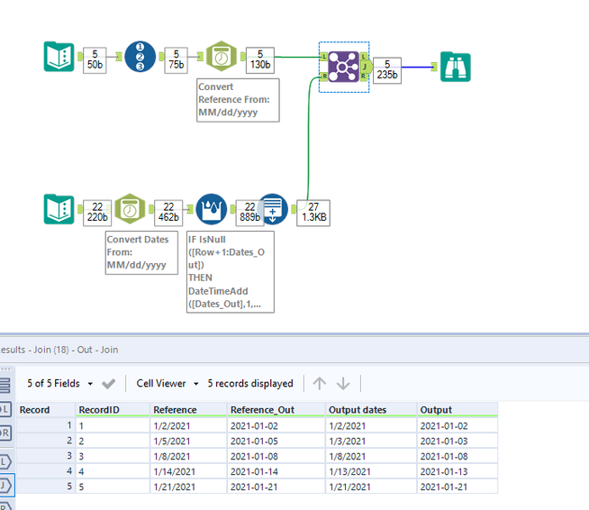Select the Multi-Row Formula tool
The image size is (589, 510).
(x=212, y=209)
